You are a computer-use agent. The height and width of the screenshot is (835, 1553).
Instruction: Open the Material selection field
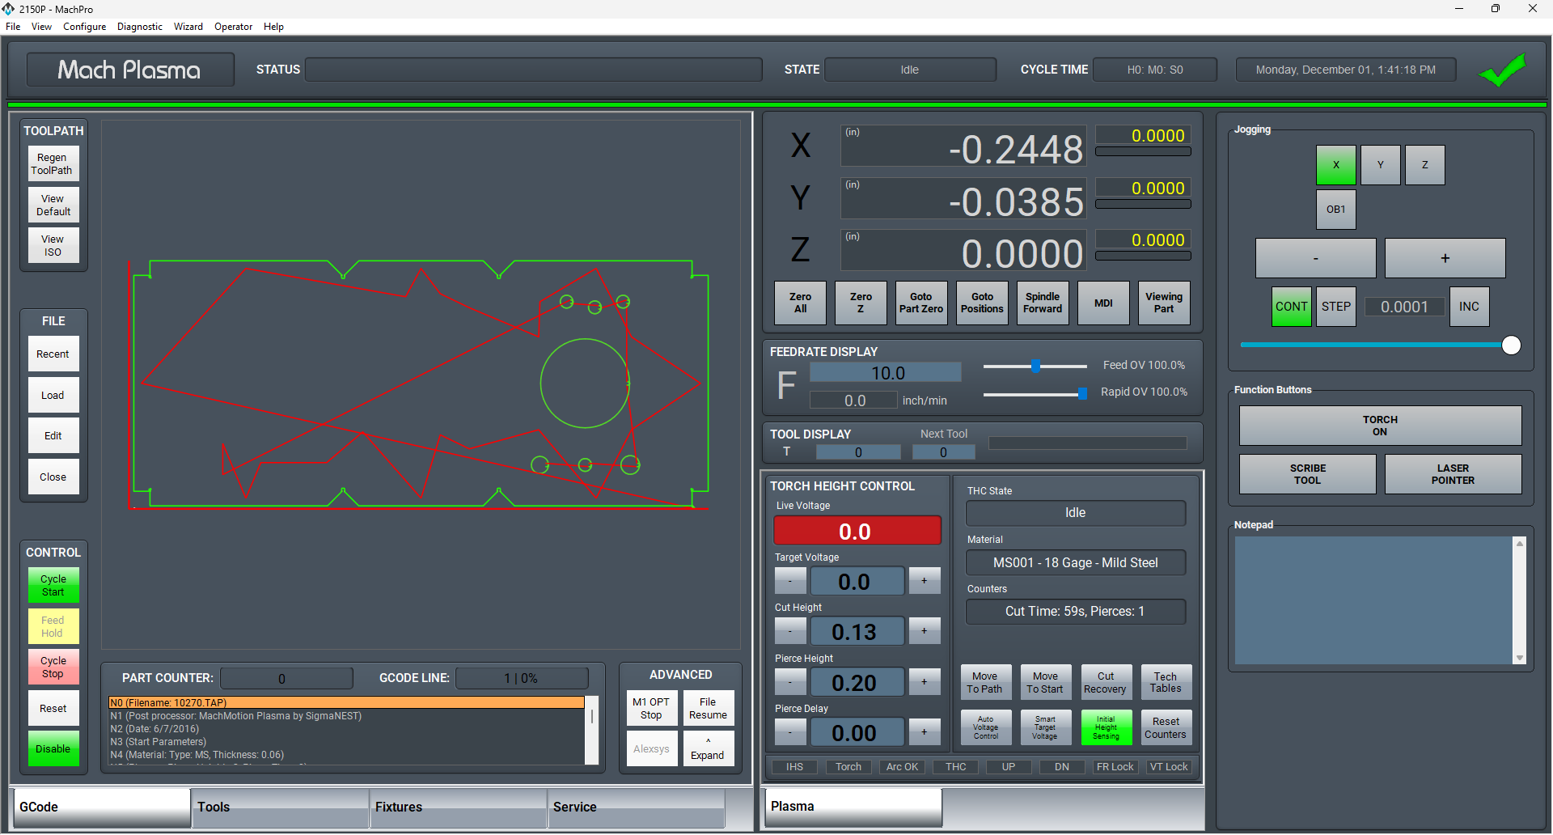[x=1075, y=563]
